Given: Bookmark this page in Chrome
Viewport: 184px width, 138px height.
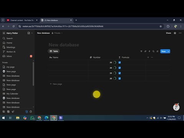Looking at the screenshot, I should click(x=161, y=26).
